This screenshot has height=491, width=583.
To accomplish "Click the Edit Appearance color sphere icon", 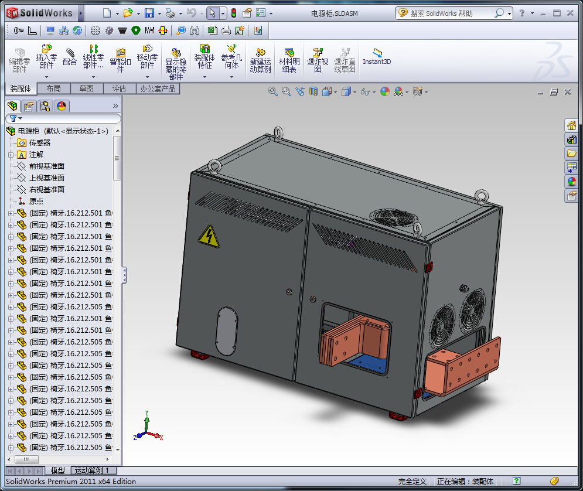I will (384, 91).
